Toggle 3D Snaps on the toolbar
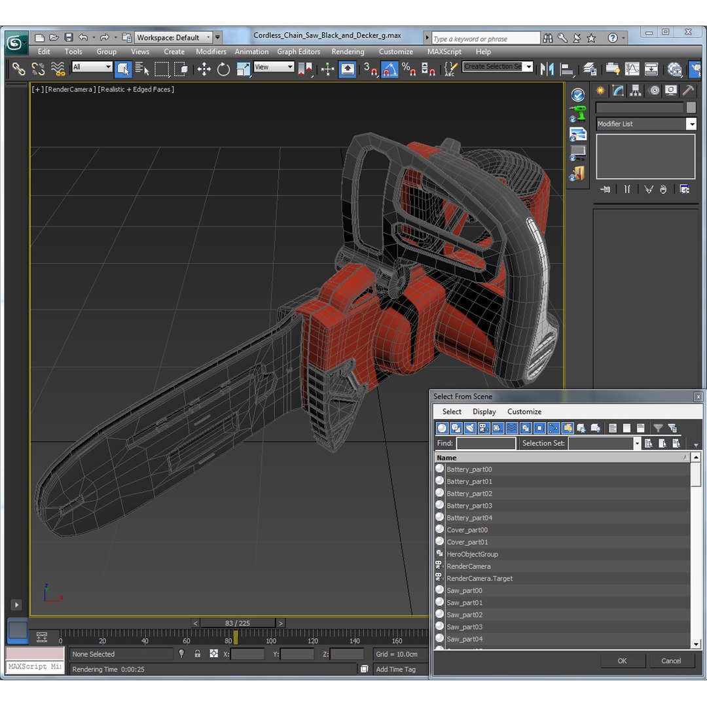This screenshot has width=707, height=707. coord(370,69)
